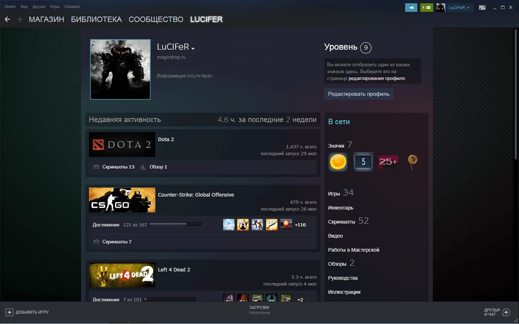Click the CS:GO banner image
The image size is (519, 324).
122,200
